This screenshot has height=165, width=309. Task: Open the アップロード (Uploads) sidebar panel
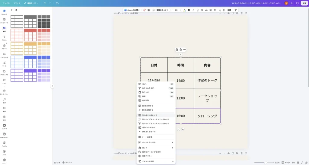4,55
